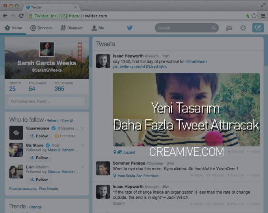The height and width of the screenshot is (213, 268).
Task: Click the compose tweet quill button
Action: pos(258,28)
